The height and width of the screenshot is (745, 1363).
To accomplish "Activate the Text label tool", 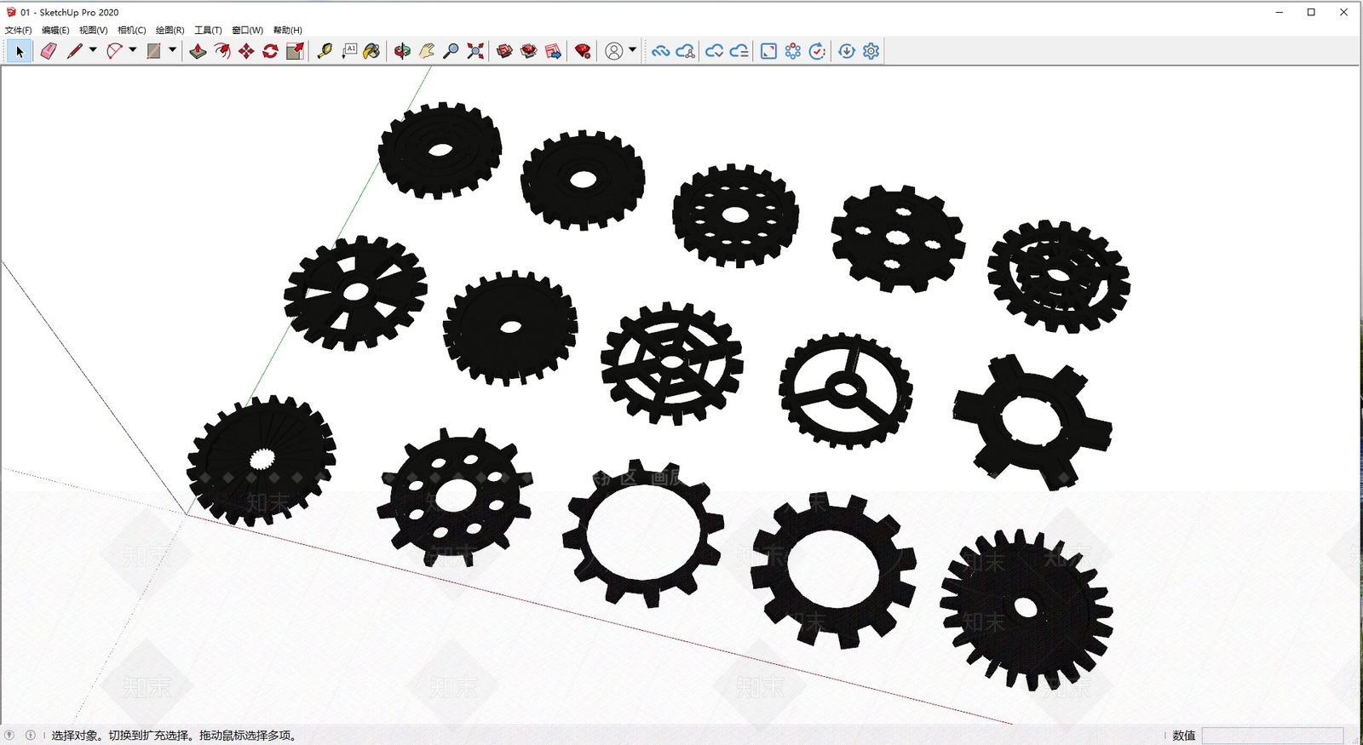I will point(349,51).
